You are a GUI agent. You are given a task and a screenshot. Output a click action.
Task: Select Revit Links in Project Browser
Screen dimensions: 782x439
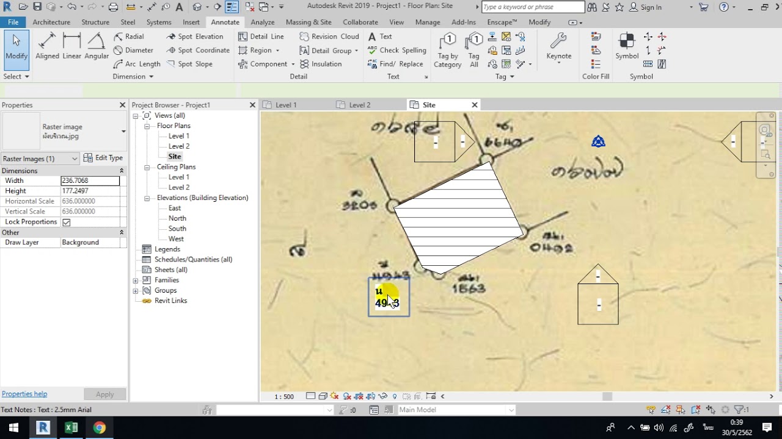tap(170, 301)
